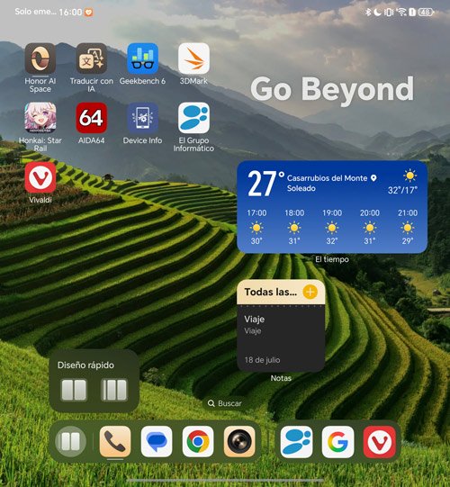This screenshot has height=487, width=450.
Task: Launch Chrome browser from dock
Action: [198, 442]
